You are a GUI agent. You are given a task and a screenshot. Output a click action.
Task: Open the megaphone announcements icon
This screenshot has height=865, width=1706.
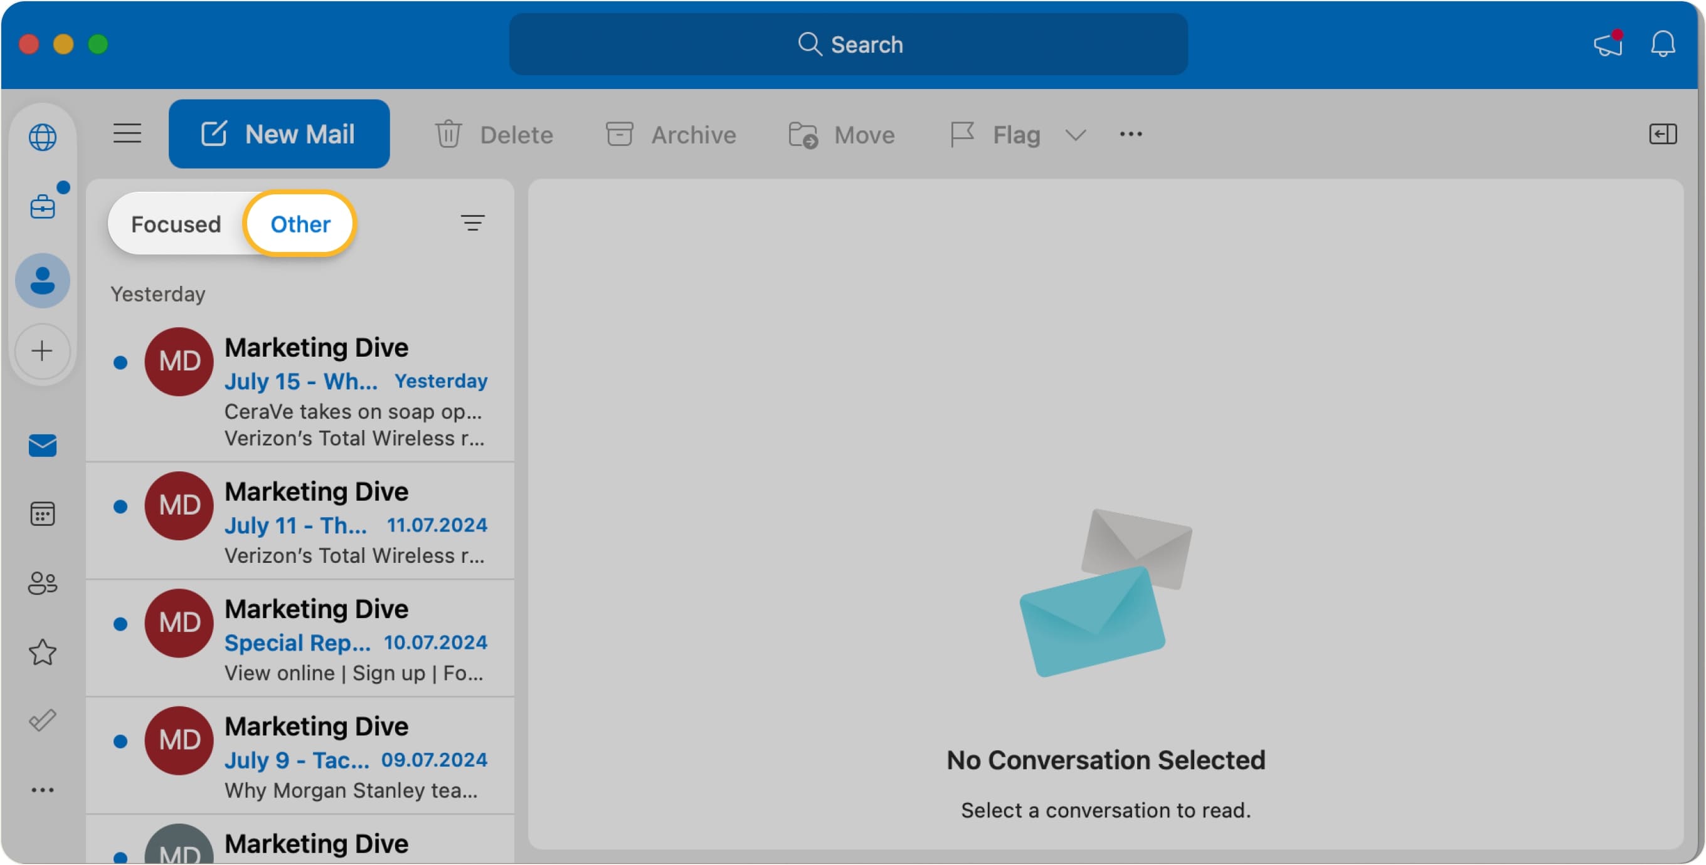[x=1609, y=44]
